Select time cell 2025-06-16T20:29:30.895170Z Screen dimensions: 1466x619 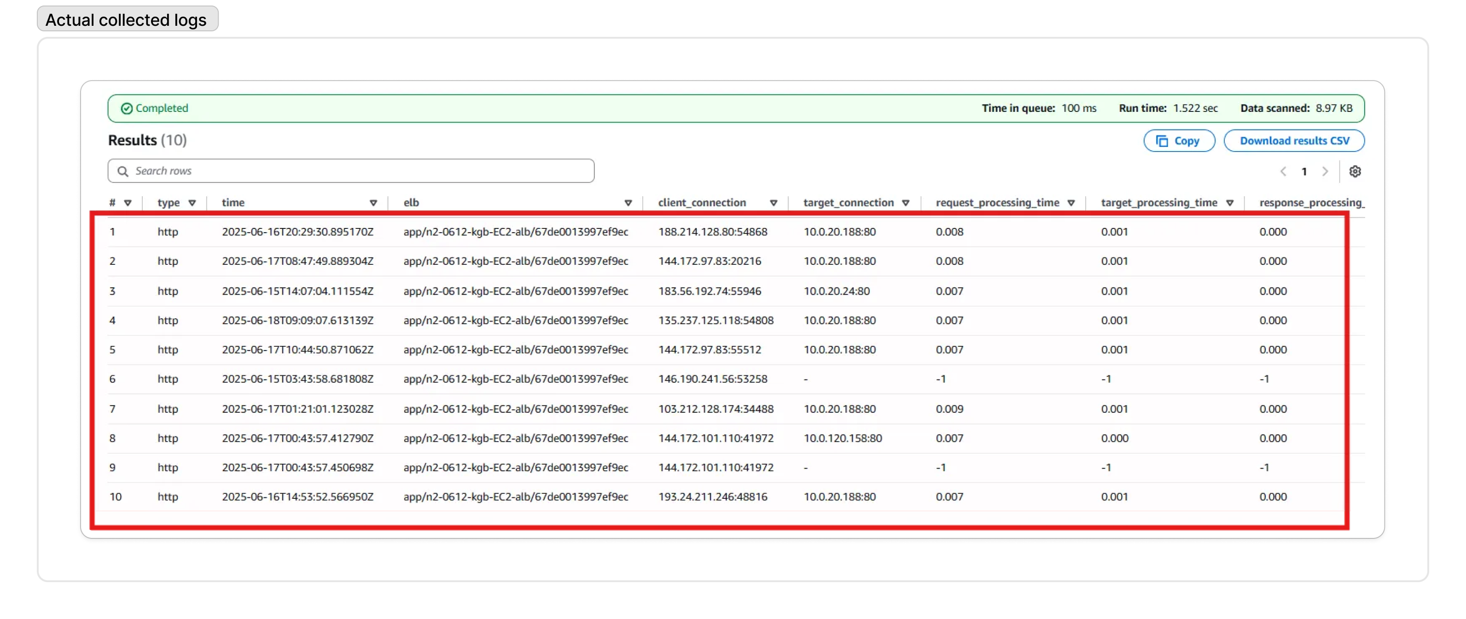(297, 232)
